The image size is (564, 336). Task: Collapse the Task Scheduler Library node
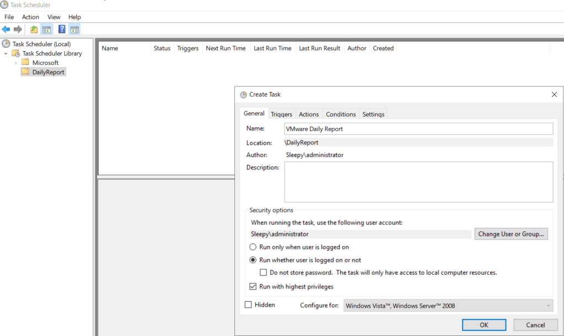coord(6,53)
